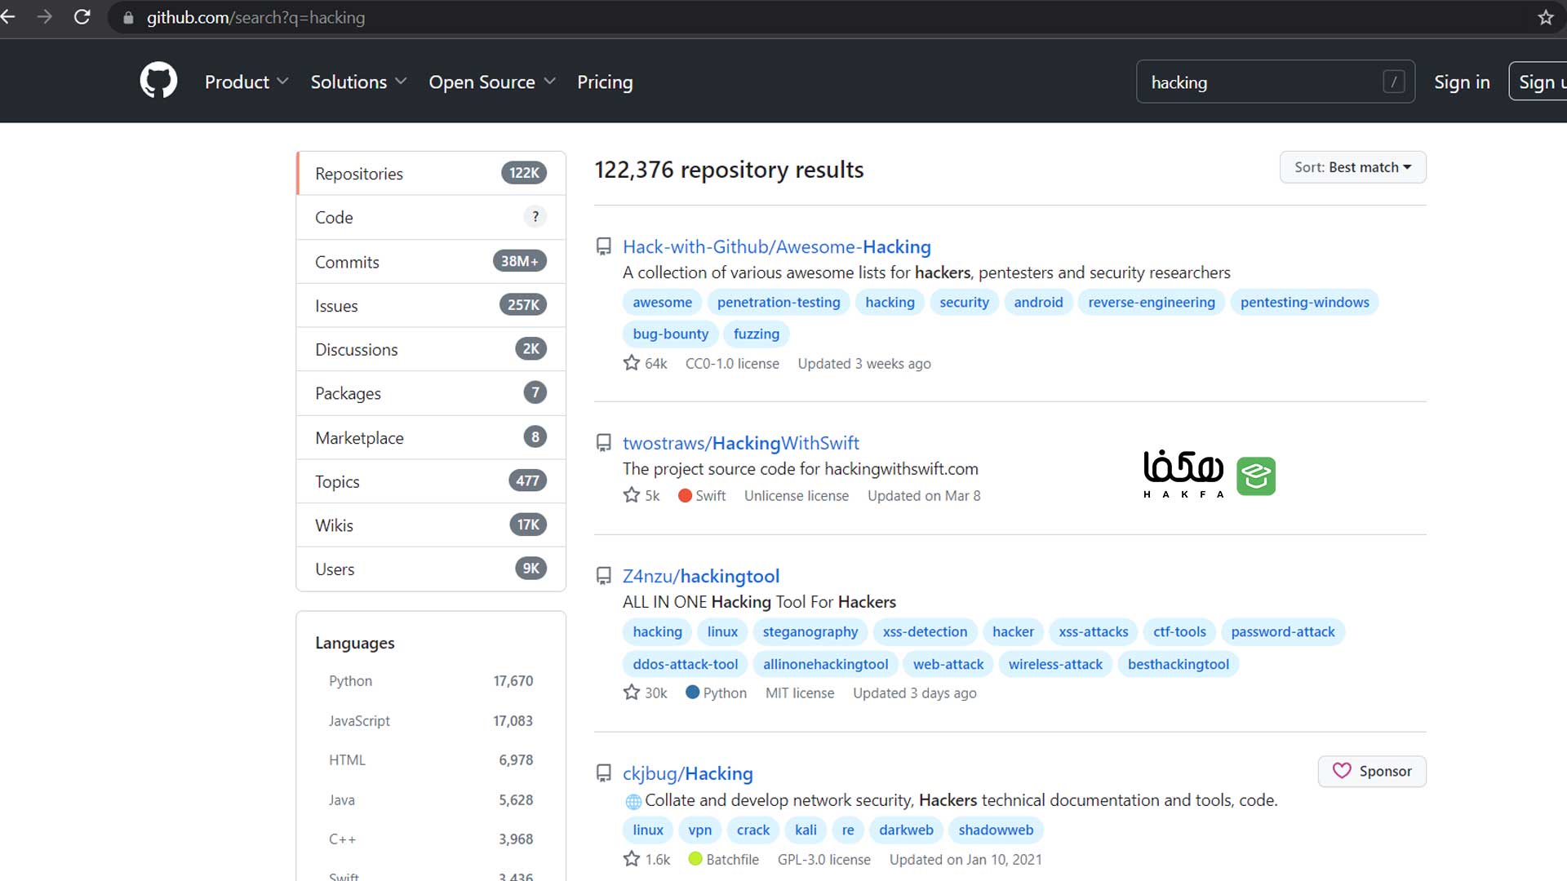Click repo icon beside ckjbug/Hacking
The height and width of the screenshot is (881, 1567).
pos(604,773)
